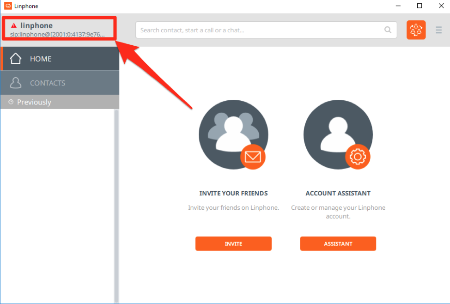Click the clock icon beside Previously
450x304 pixels.
pos(11,102)
